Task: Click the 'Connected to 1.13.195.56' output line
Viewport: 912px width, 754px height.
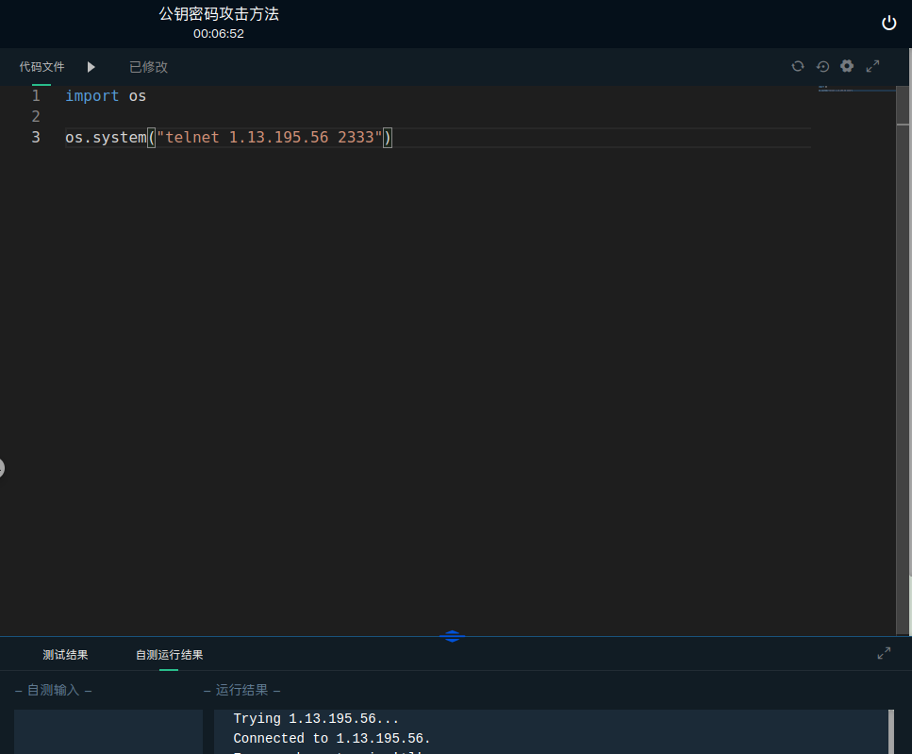Action: [332, 739]
